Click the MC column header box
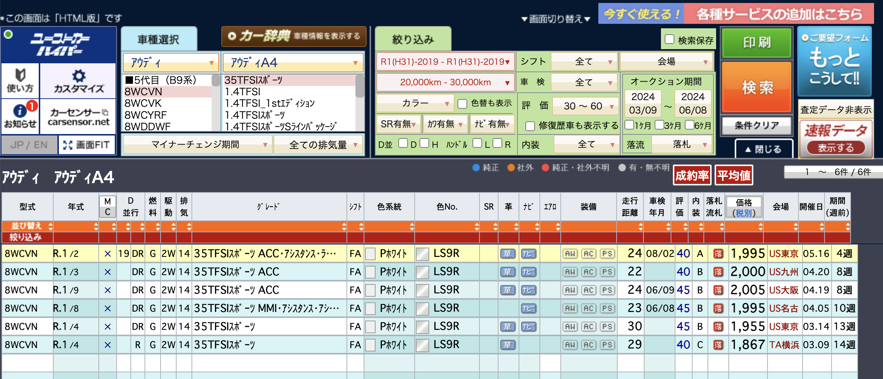This screenshot has height=379, width=883. coord(108,207)
